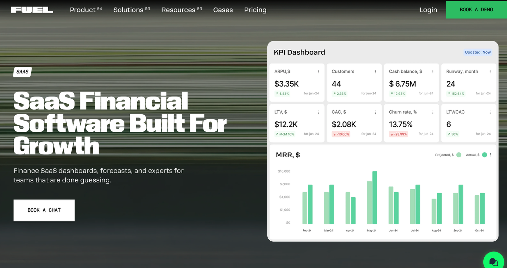Open the LTV card three-dot menu
This screenshot has height=268, width=507.
click(318, 112)
